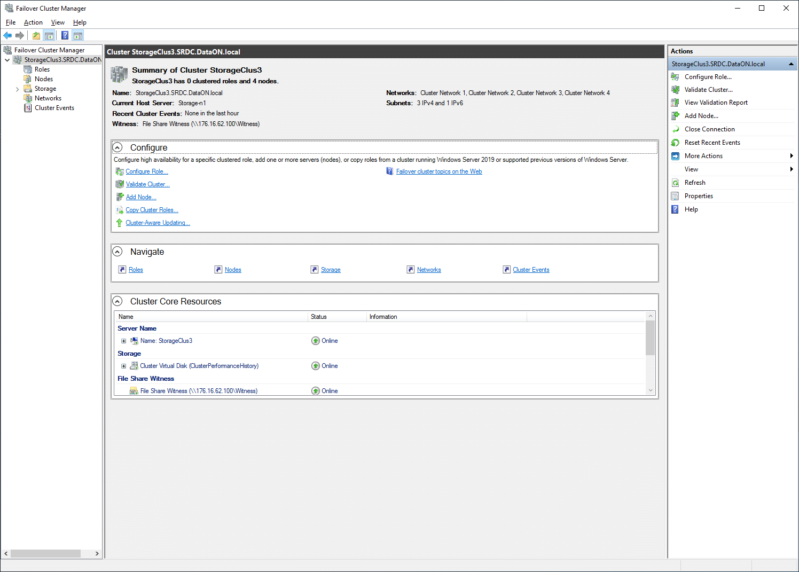Click the Close Connection icon

point(676,129)
